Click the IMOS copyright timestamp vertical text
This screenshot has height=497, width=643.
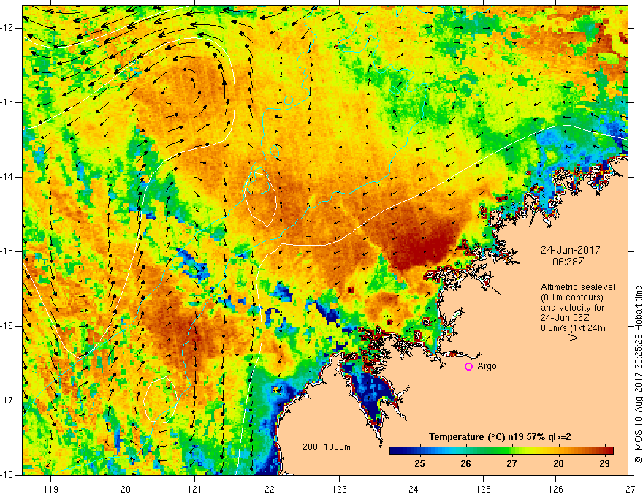click(638, 374)
